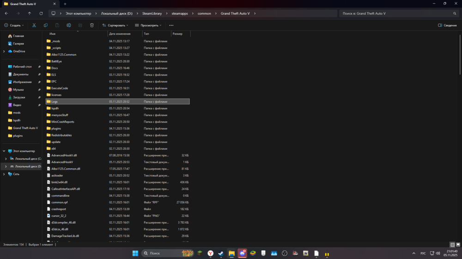Open Discord from the taskbar
The width and height of the screenshot is (462, 259).
point(243,253)
